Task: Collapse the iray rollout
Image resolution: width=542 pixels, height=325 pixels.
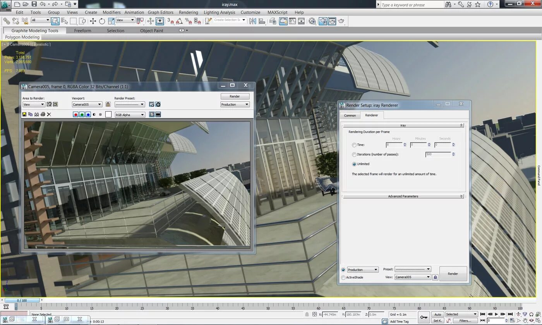Action: pyautogui.click(x=403, y=125)
